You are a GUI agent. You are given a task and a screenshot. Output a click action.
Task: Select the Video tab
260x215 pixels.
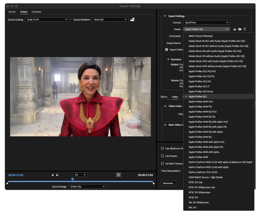tap(175, 97)
